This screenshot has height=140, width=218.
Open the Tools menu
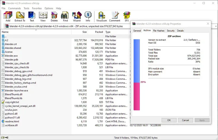pyautogui.click(x=26, y=8)
